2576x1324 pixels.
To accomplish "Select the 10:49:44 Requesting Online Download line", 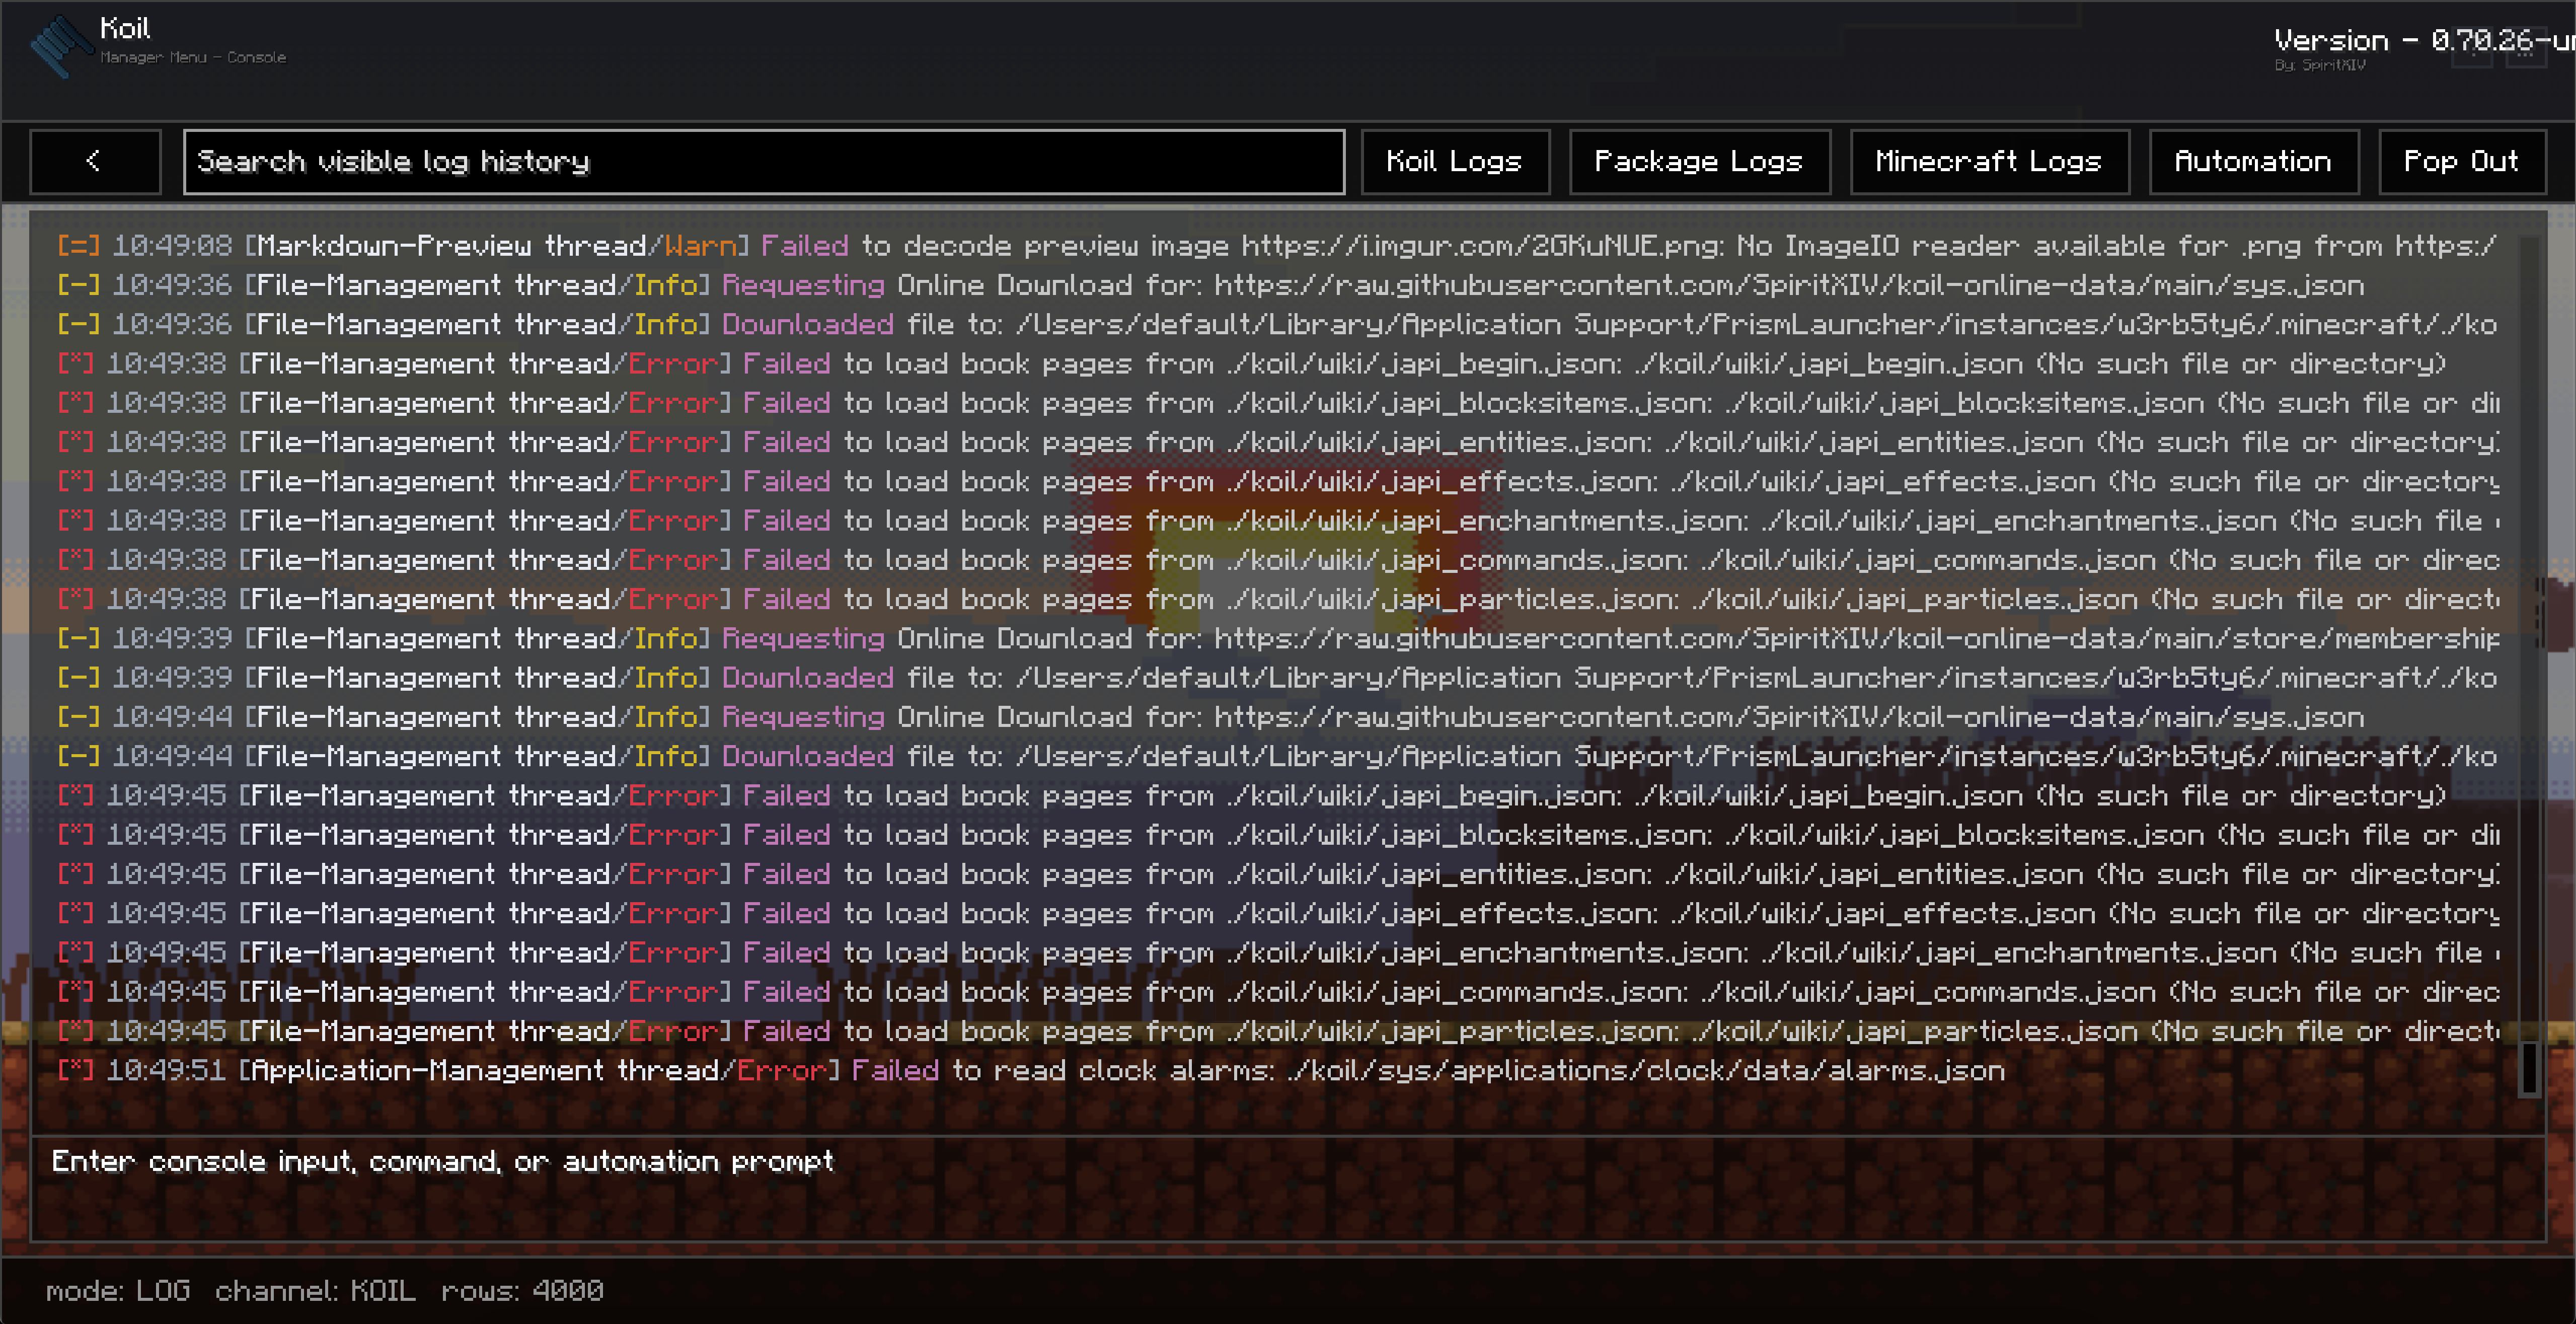I will [x=1211, y=717].
